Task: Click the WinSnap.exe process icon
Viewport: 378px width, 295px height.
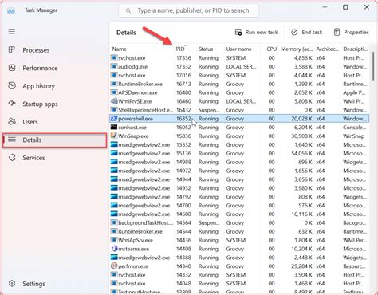Action: click(114, 136)
